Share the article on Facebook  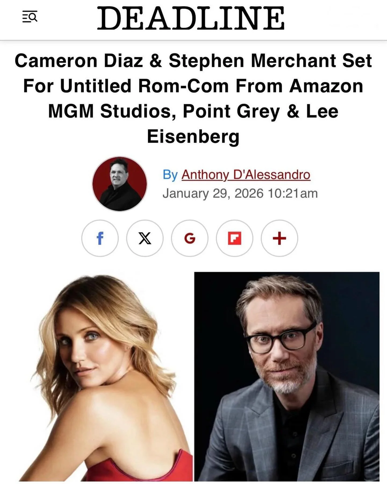pos(100,238)
